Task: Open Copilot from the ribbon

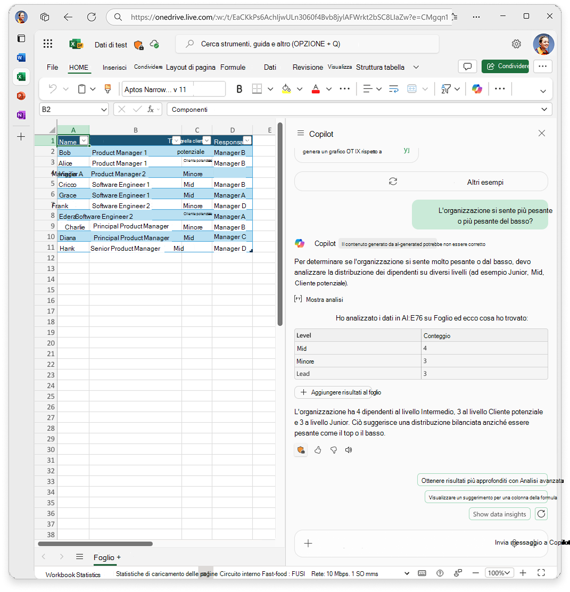Action: point(477,89)
